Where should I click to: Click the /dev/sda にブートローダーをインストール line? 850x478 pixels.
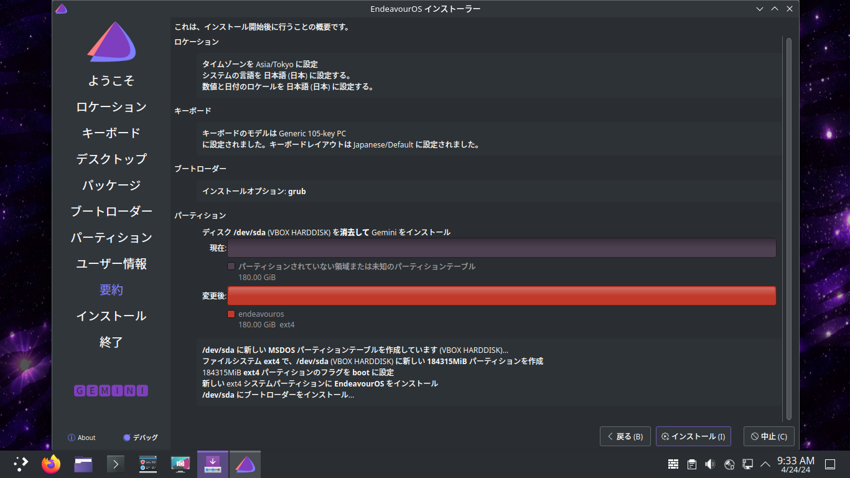tap(278, 395)
